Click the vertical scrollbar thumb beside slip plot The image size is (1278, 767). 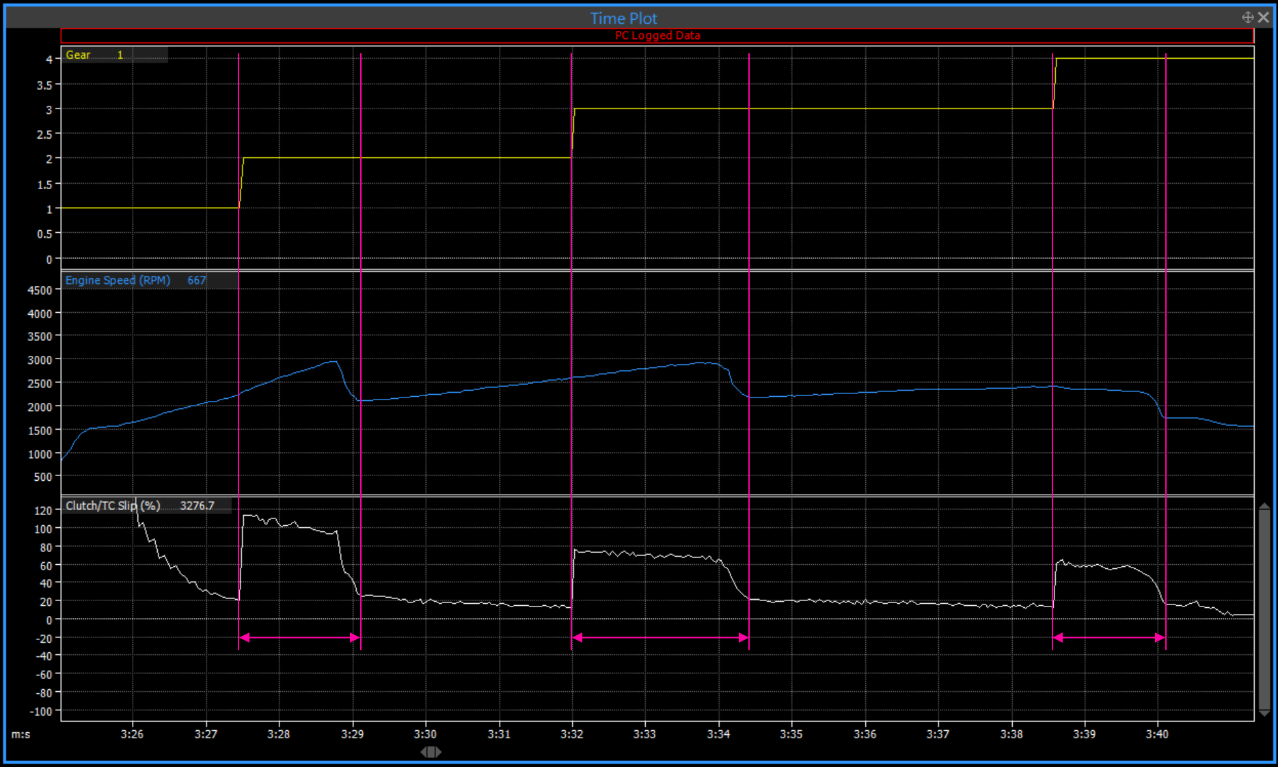pyautogui.click(x=1264, y=608)
